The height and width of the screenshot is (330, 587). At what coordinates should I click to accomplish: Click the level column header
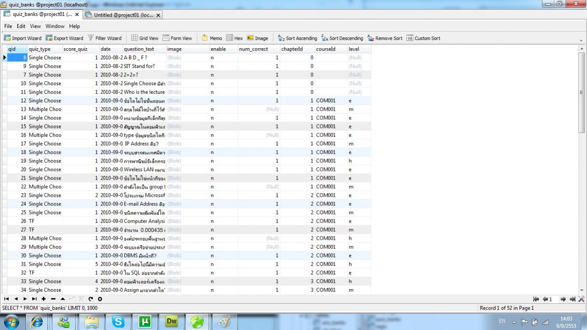359,49
